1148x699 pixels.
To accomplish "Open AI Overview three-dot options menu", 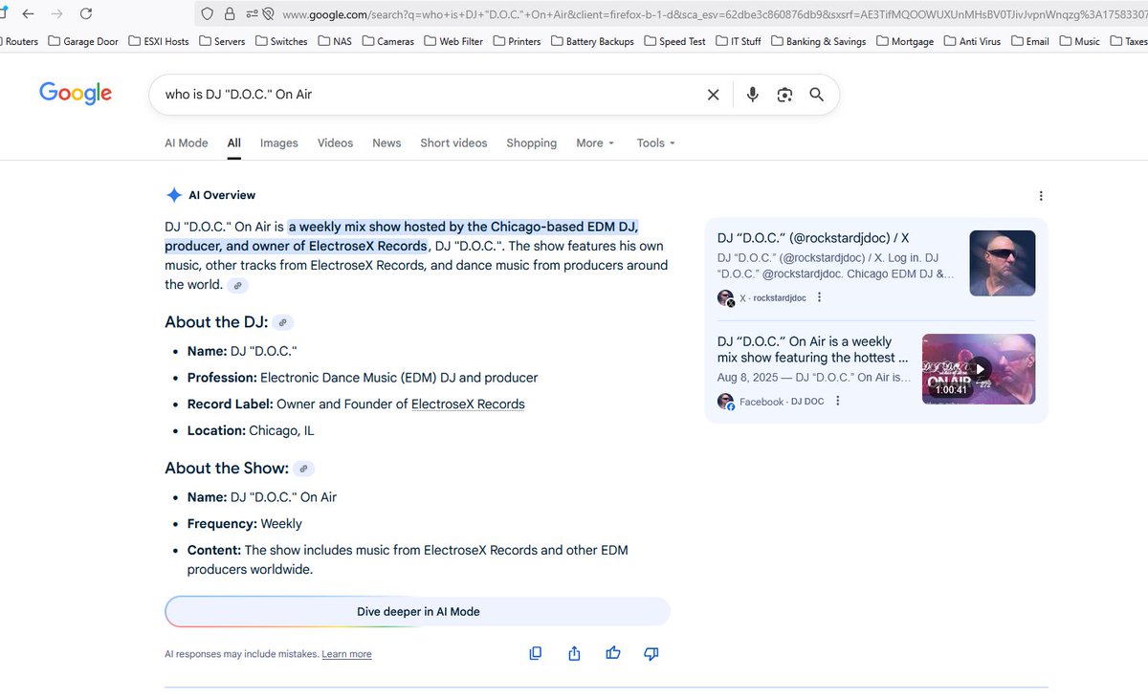I will pos(1041,195).
